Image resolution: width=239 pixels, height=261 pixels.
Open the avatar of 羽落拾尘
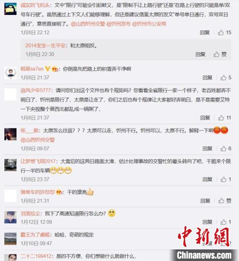click(10, 217)
